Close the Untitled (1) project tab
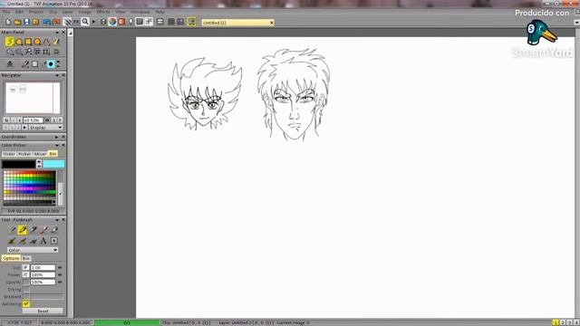 click(272, 23)
